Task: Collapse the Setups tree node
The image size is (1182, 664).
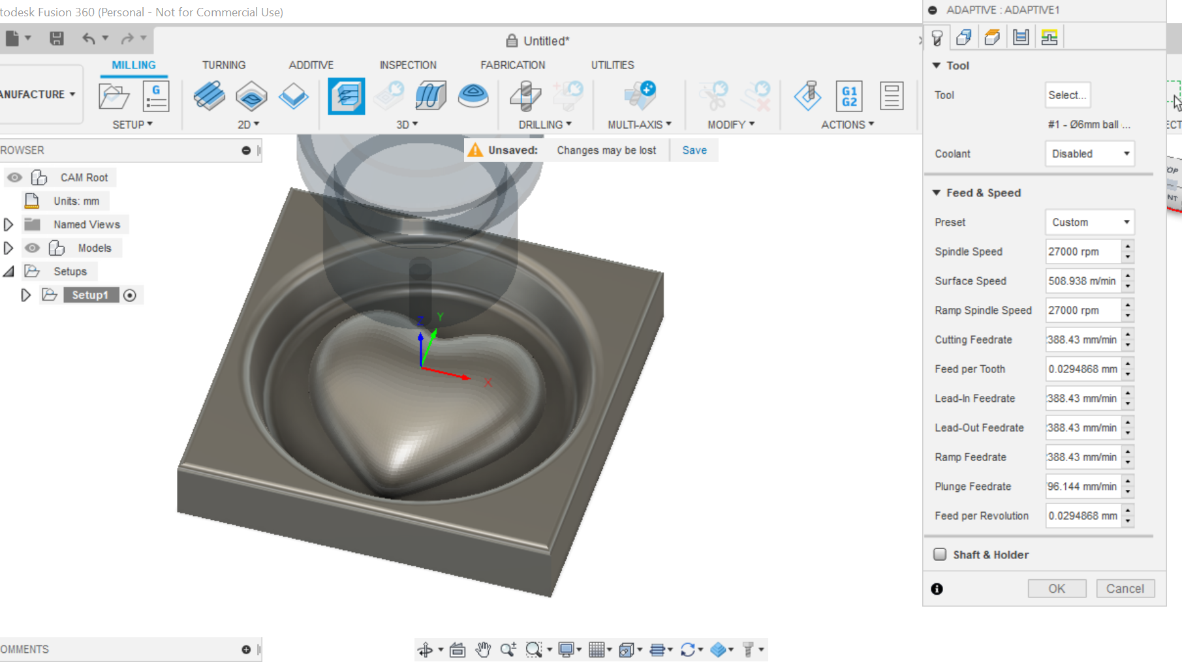Action: [x=8, y=271]
